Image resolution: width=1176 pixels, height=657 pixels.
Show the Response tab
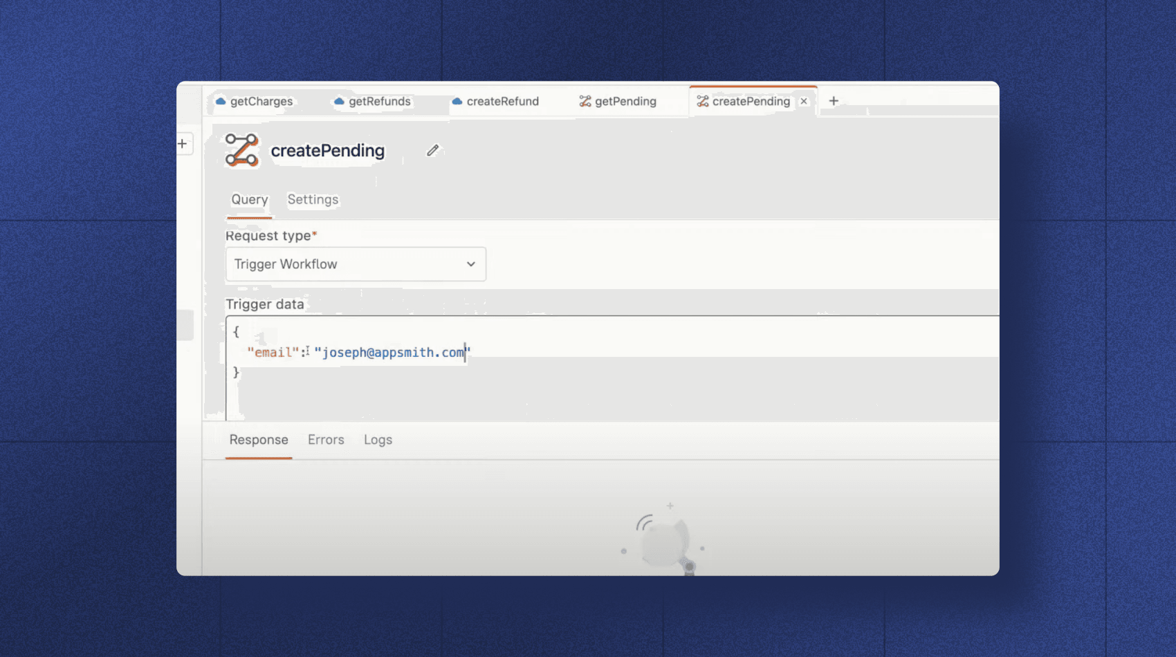point(258,440)
